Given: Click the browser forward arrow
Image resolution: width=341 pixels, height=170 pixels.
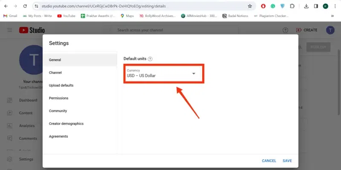Looking at the screenshot, I should [15, 6].
